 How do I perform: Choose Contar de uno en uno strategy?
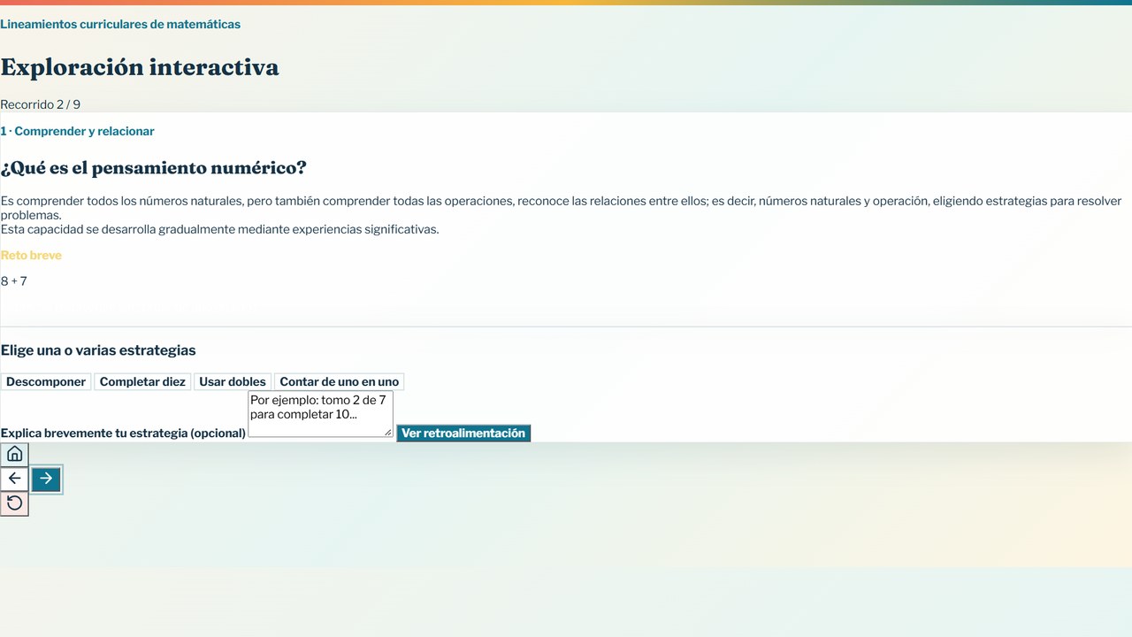340,382
